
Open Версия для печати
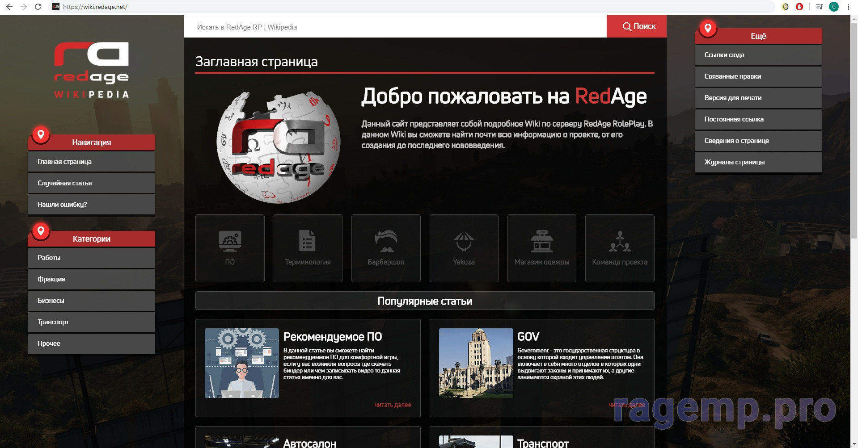point(758,98)
